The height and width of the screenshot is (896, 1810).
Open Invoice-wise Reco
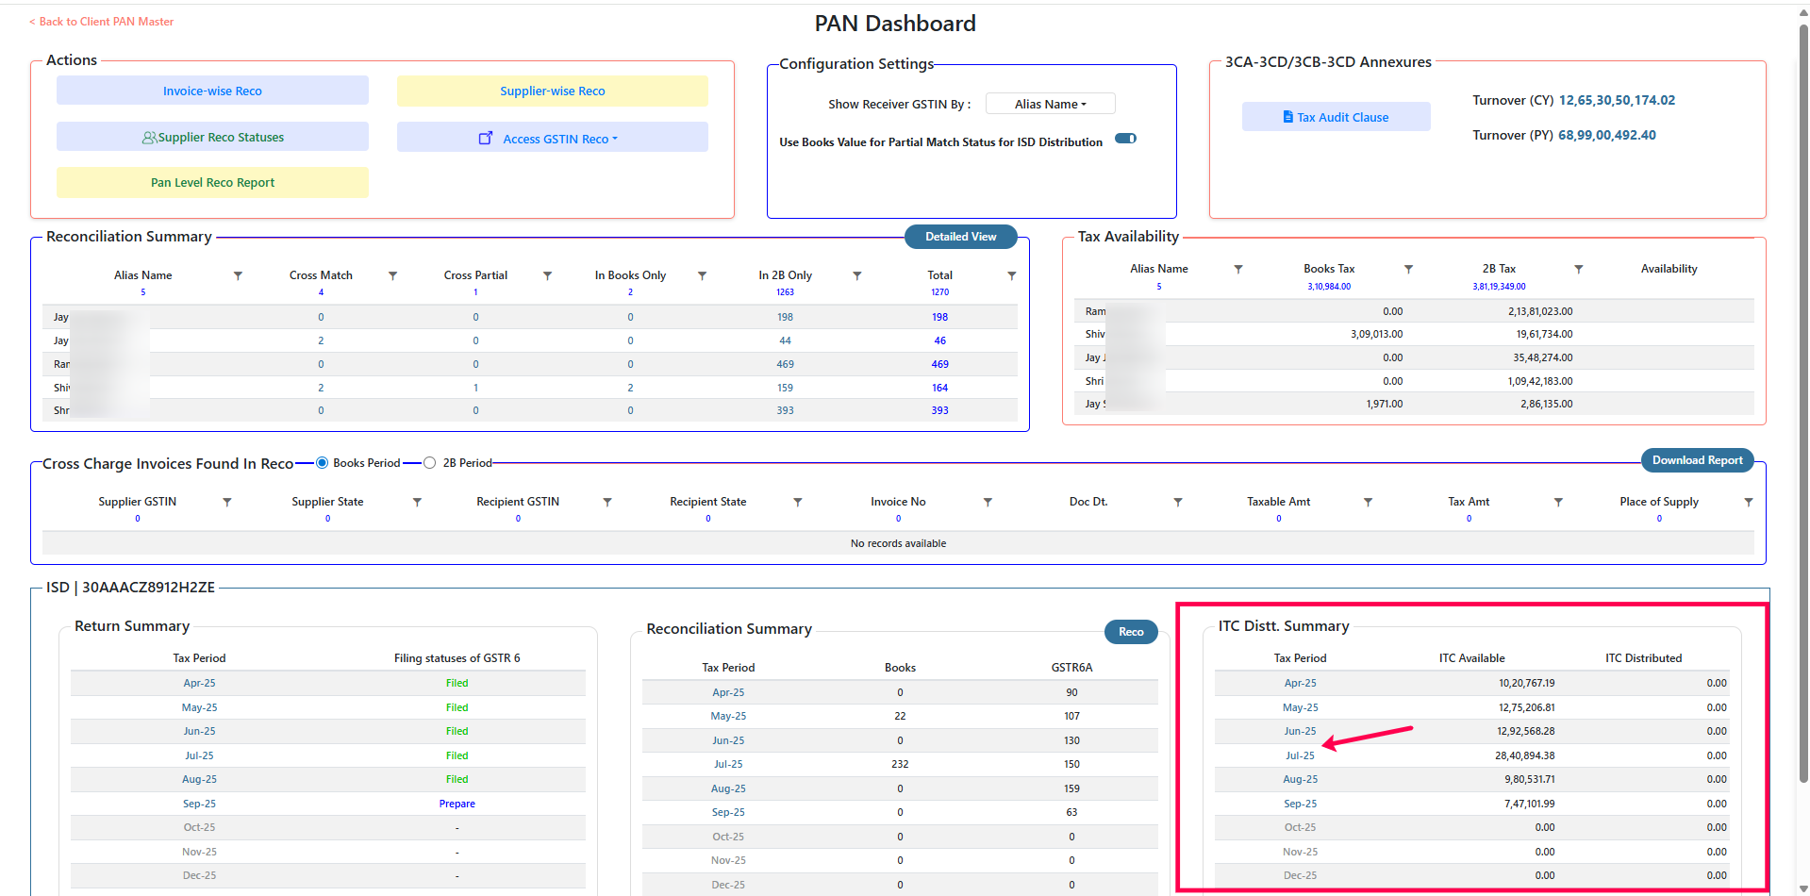[212, 91]
